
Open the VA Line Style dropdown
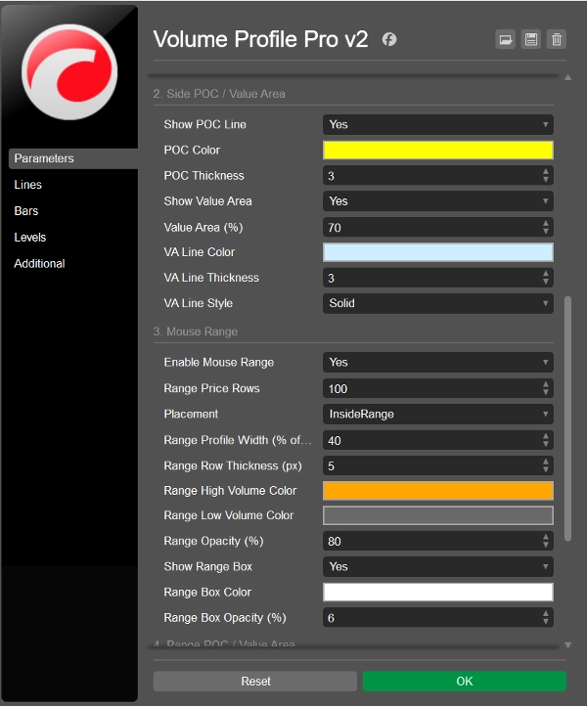point(438,303)
